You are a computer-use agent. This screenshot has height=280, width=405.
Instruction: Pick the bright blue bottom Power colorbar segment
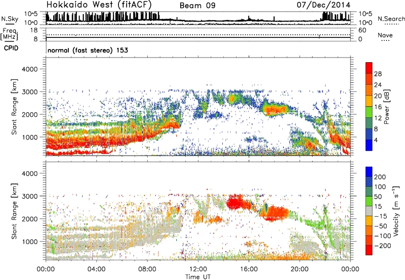coord(369,146)
